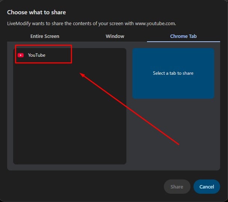
Task: Click the red YouTube play icon
Action: 21,55
